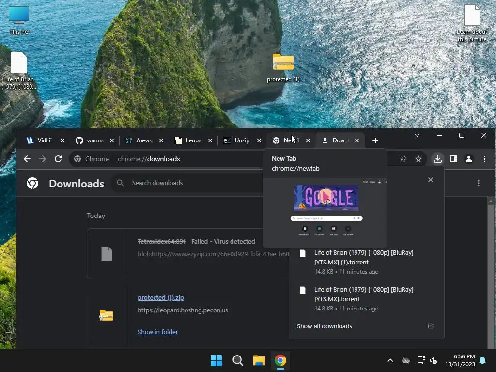Expand the system tray hidden icons chevron
The image size is (496, 372).
(x=390, y=360)
